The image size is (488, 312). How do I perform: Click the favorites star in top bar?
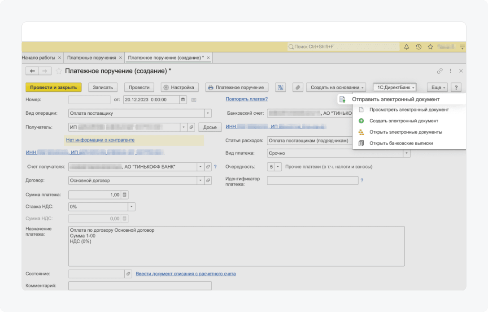pyautogui.click(x=430, y=47)
